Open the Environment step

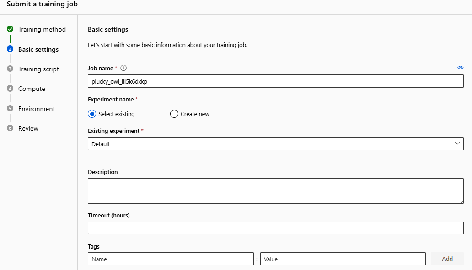click(37, 109)
